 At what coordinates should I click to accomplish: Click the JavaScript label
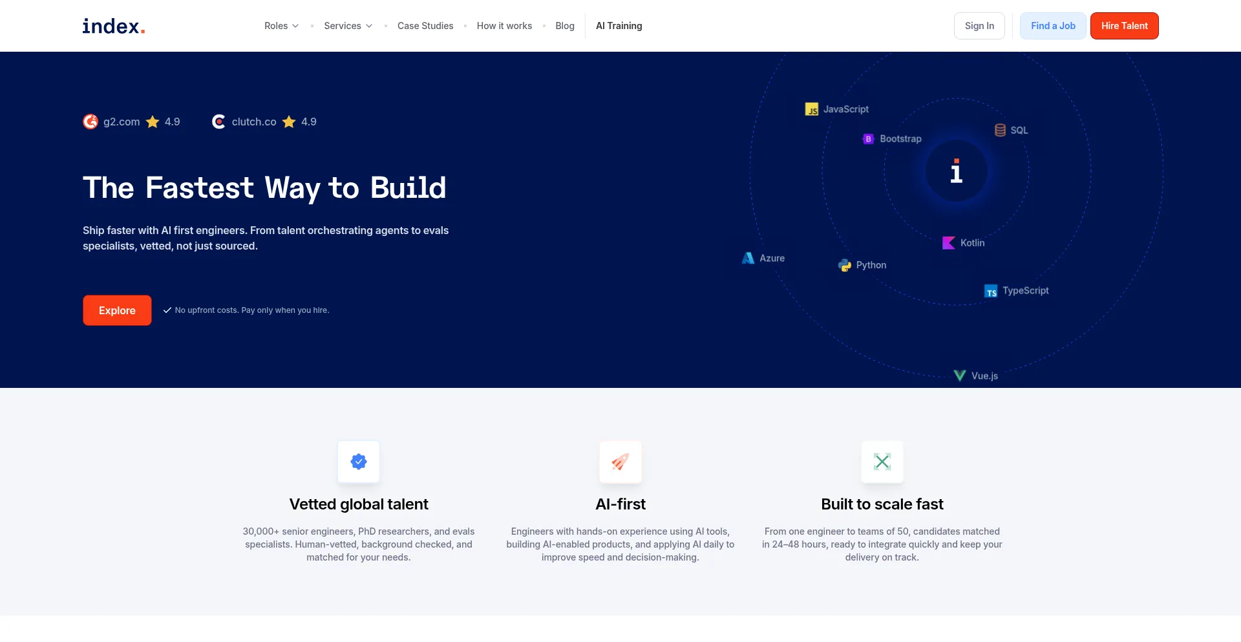pos(846,109)
